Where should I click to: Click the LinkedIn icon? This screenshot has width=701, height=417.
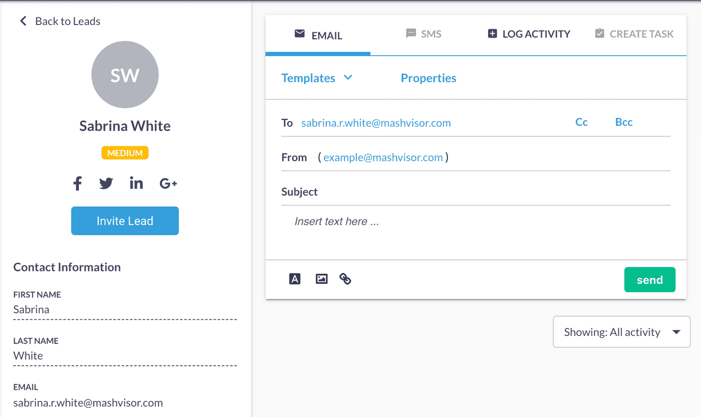[x=136, y=183]
